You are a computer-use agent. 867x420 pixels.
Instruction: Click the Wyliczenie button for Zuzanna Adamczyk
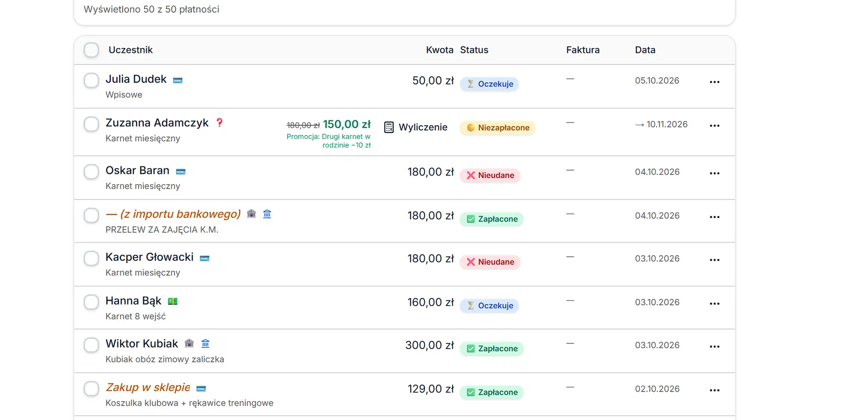point(416,127)
